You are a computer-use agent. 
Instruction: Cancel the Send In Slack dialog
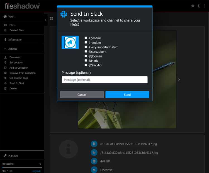(x=82, y=95)
